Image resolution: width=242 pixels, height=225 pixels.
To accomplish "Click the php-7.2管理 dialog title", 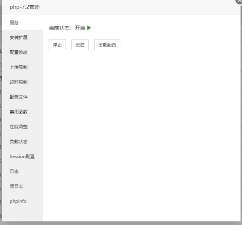I will click(x=25, y=7).
